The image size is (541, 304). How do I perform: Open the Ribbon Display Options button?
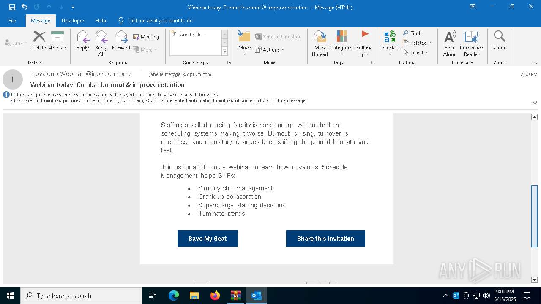point(473,7)
